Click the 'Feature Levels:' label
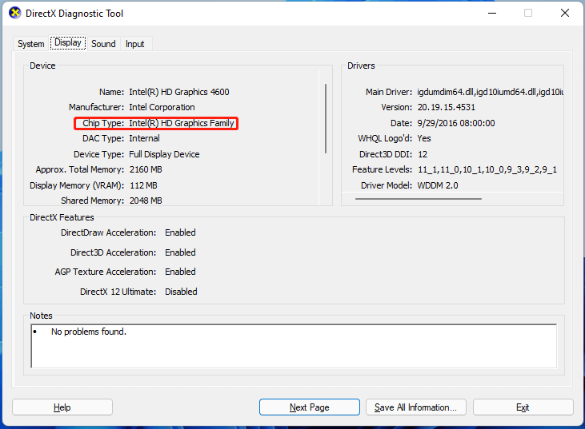 [x=382, y=169]
